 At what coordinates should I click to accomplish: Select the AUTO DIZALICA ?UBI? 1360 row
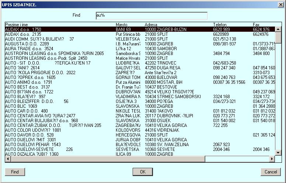click(x=140, y=154)
